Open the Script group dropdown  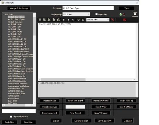pos(76,14)
